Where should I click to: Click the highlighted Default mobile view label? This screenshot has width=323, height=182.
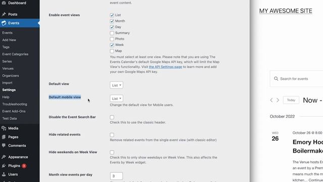pos(65,97)
